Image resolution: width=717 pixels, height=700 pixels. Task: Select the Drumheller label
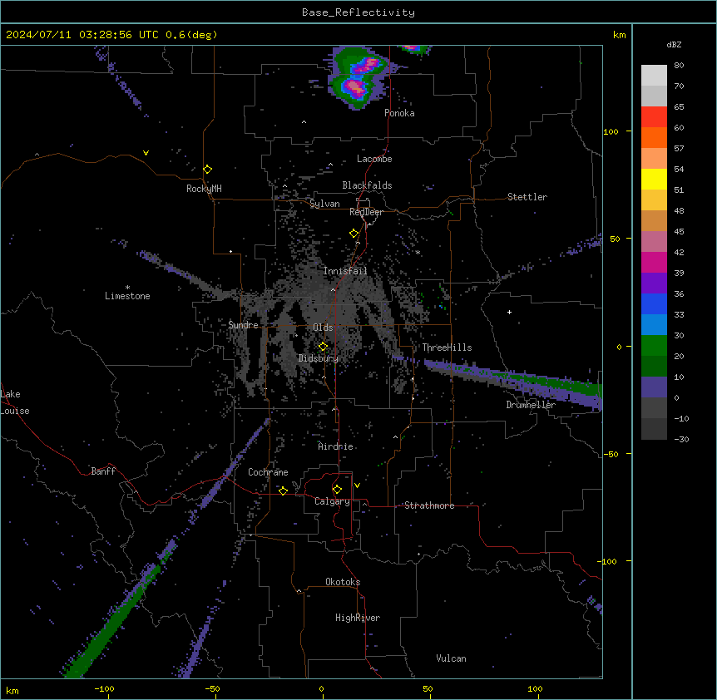[531, 405]
